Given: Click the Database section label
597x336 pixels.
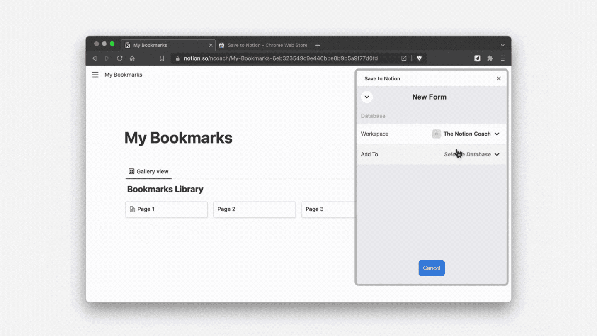Looking at the screenshot, I should [373, 116].
